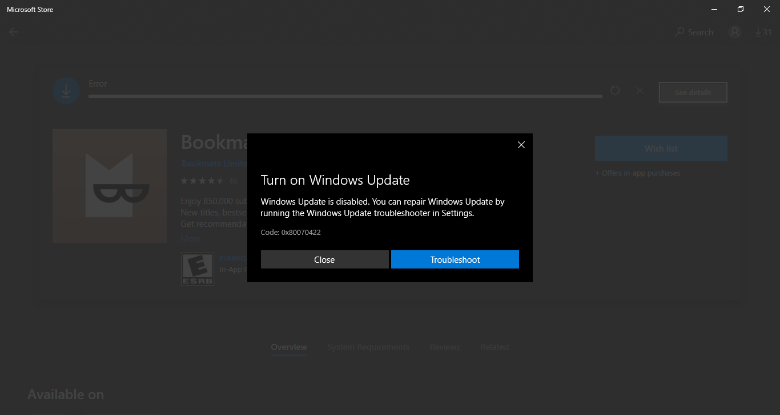The height and width of the screenshot is (415, 780).
Task: View the Related tab
Action: tap(494, 347)
